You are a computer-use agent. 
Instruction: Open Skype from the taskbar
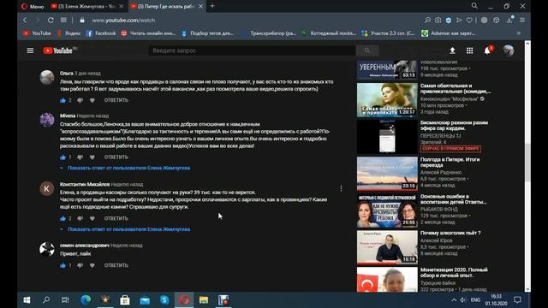pyautogui.click(x=164, y=300)
